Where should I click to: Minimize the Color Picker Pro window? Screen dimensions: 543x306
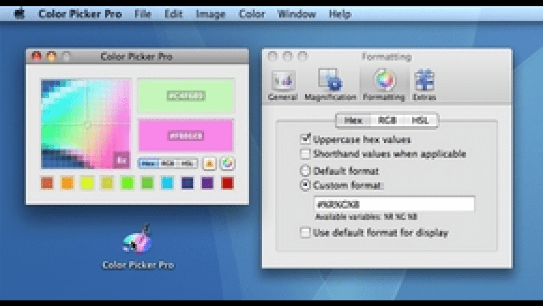click(52, 56)
